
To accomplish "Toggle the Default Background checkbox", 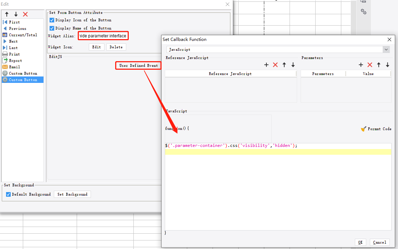I will [8, 194].
